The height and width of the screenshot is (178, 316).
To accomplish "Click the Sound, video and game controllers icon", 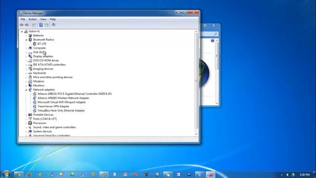I will [30, 128].
